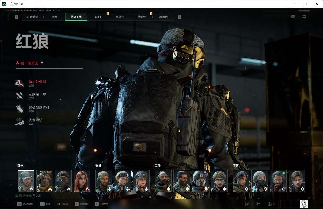The height and width of the screenshot is (209, 323).
Task: Select the 三联装手炮 skill icon
Action: (x=20, y=96)
